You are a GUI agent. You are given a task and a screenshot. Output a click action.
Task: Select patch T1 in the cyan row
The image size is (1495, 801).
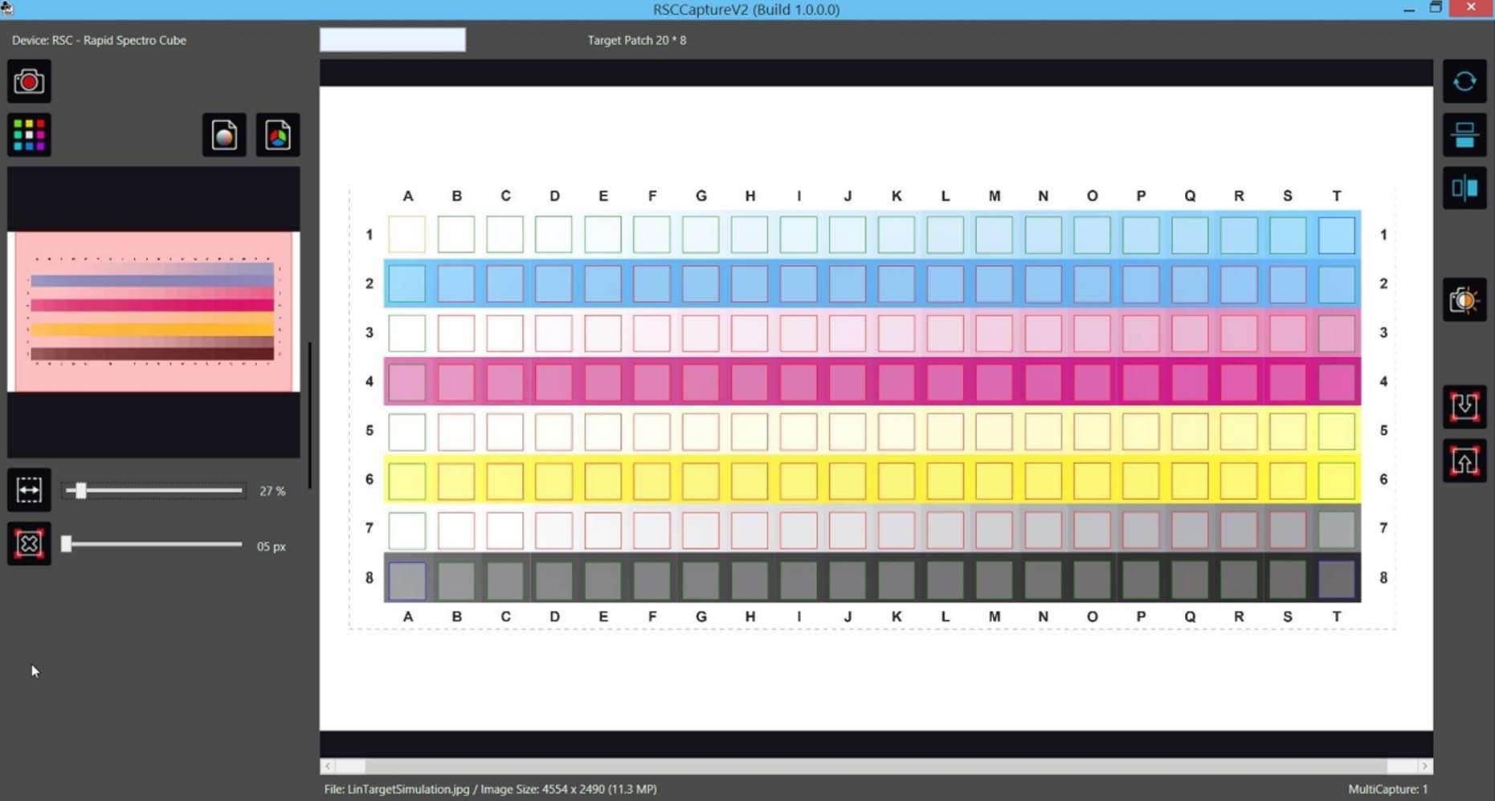[1336, 235]
